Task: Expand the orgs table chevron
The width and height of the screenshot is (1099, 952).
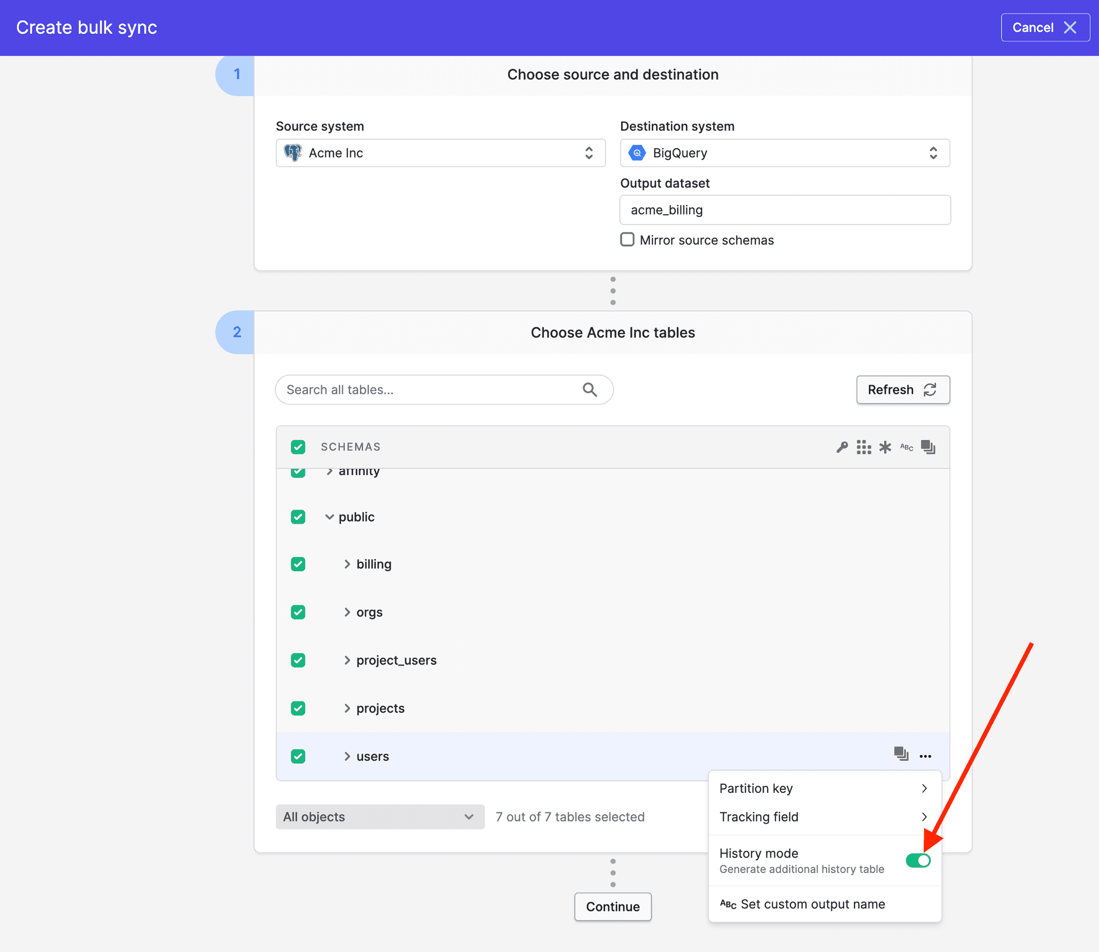Action: [347, 612]
